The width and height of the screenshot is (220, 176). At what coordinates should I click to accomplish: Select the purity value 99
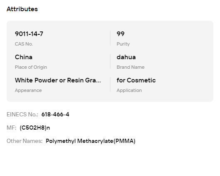click(120, 34)
